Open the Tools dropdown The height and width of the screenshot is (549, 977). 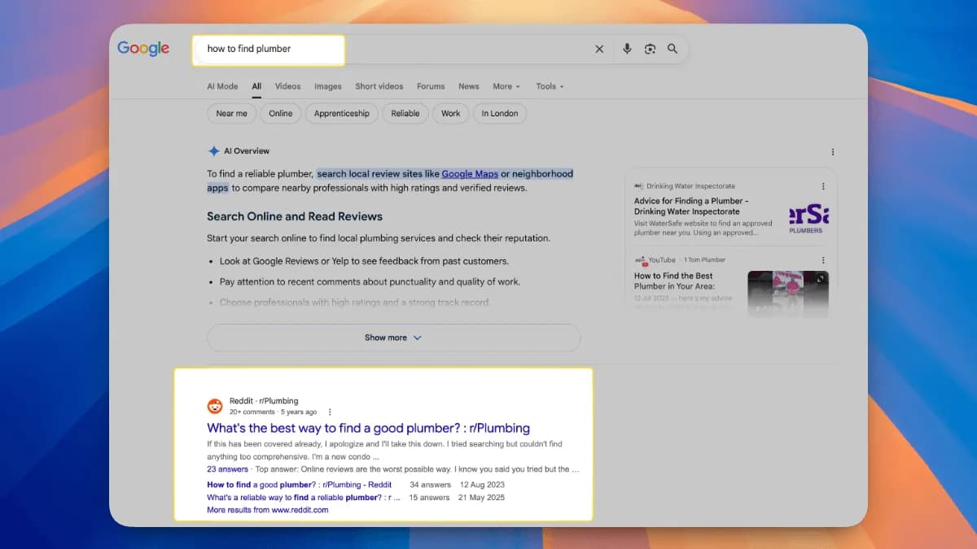tap(550, 86)
